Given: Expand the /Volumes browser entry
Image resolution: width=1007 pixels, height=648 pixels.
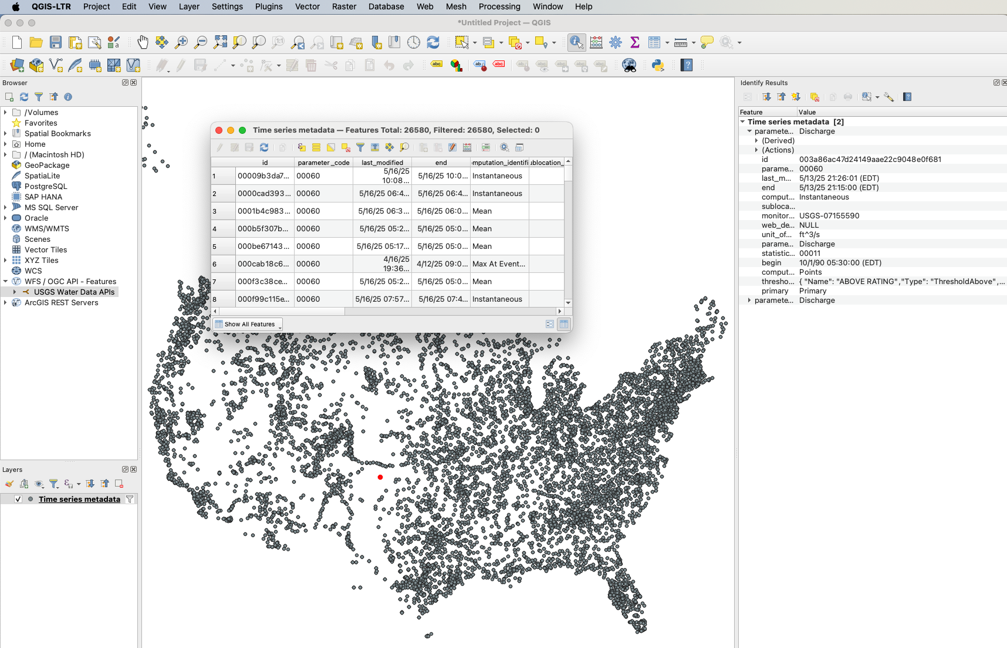Looking at the screenshot, I should pos(5,112).
